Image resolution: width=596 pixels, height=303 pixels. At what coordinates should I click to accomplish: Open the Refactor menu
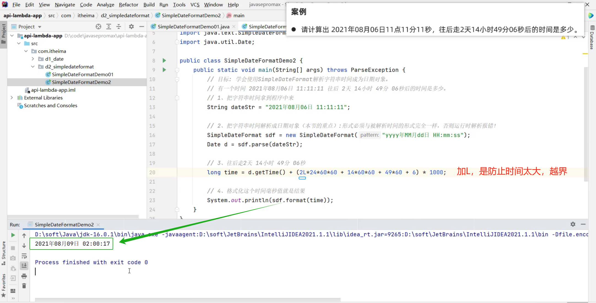[128, 5]
